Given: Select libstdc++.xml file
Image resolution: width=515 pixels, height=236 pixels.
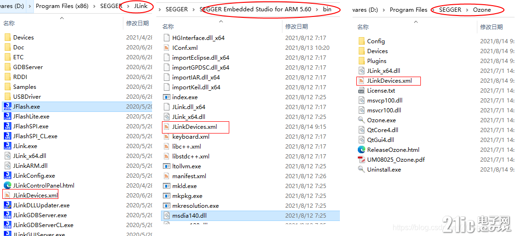Looking at the screenshot, I should 191,157.
